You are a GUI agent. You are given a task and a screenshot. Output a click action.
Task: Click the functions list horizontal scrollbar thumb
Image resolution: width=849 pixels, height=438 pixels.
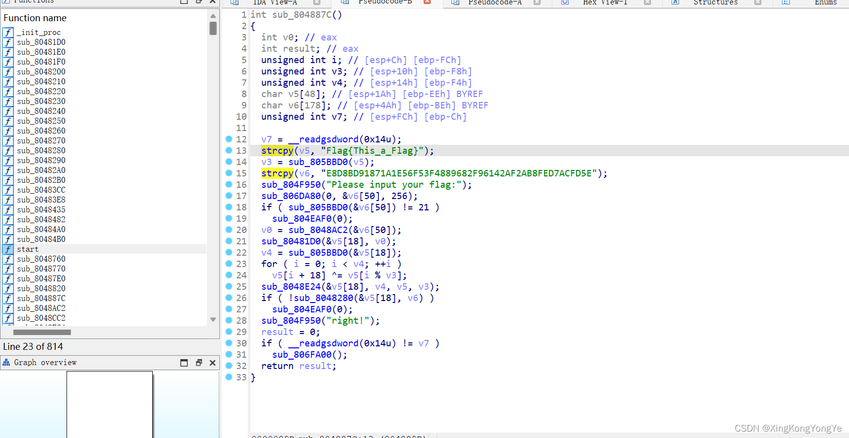point(42,332)
